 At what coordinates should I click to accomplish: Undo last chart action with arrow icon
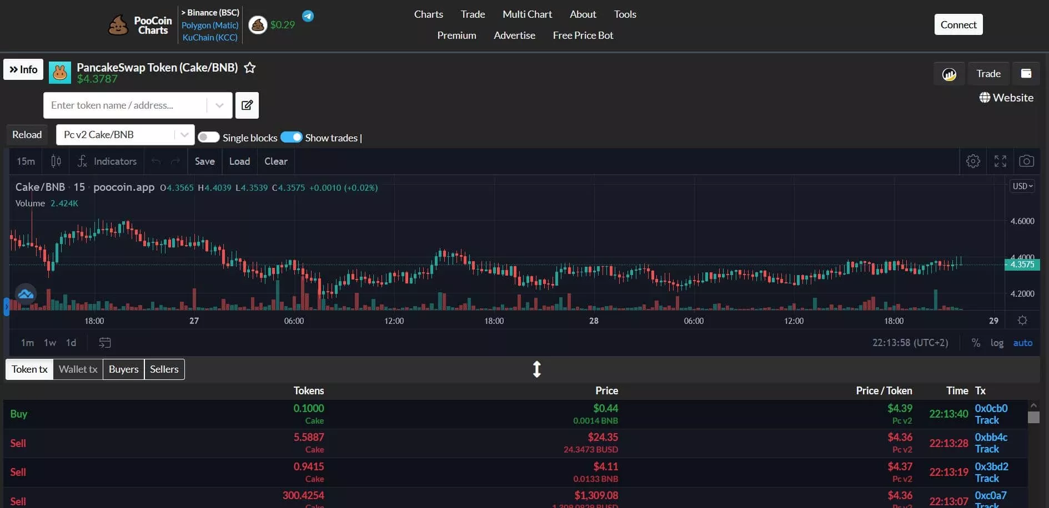pyautogui.click(x=155, y=161)
